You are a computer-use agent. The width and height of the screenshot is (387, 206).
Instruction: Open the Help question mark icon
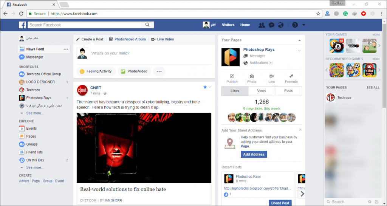click(295, 25)
